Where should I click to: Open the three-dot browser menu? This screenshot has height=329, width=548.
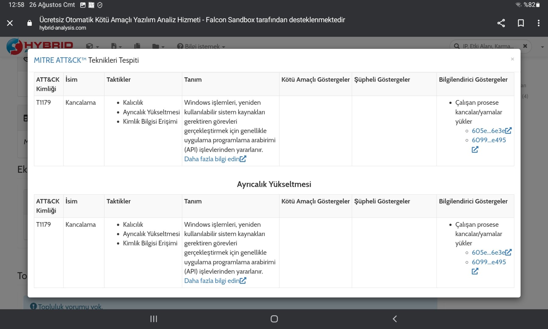pyautogui.click(x=539, y=23)
